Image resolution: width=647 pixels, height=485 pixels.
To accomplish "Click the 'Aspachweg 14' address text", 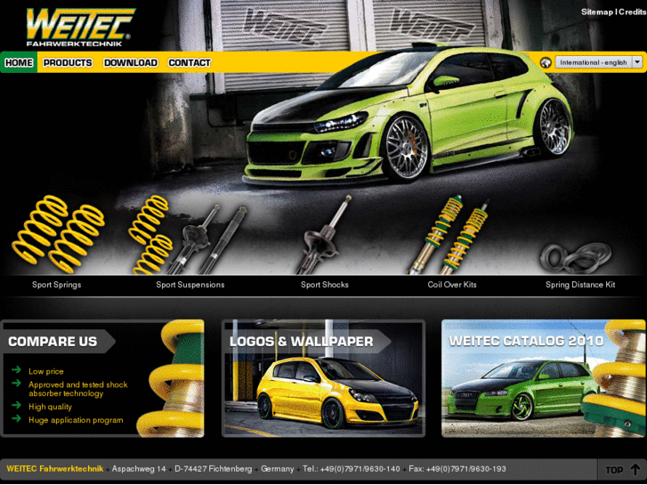I will [x=139, y=469].
